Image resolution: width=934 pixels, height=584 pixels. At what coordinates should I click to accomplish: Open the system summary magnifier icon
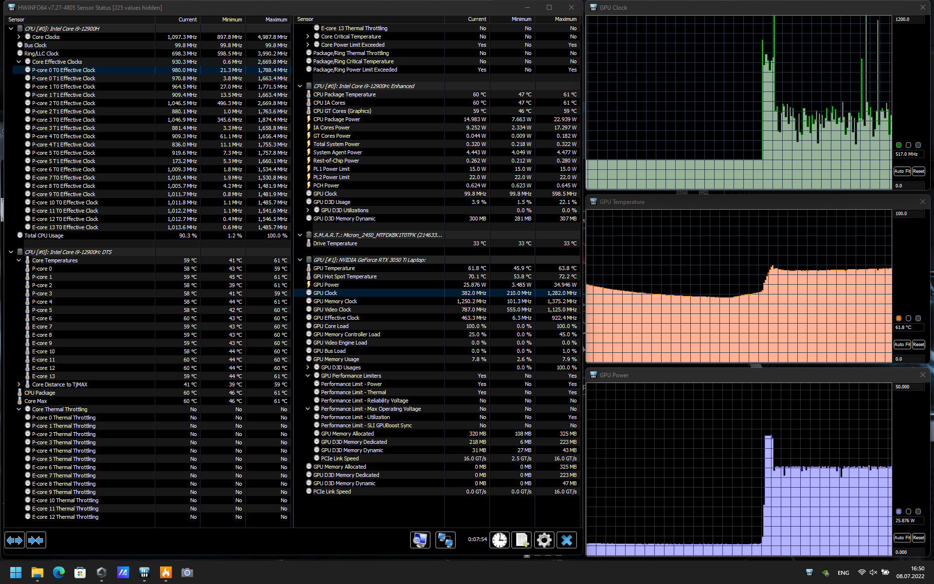point(420,540)
